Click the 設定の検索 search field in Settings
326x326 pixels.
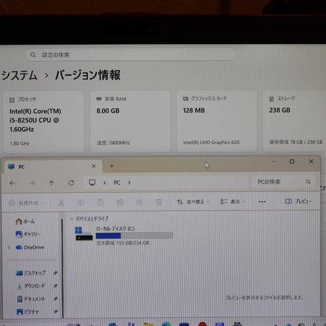(130, 55)
